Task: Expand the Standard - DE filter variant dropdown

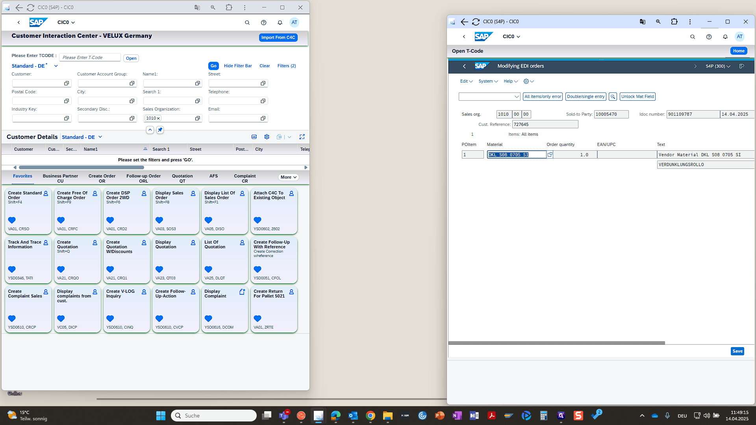Action: (56, 66)
